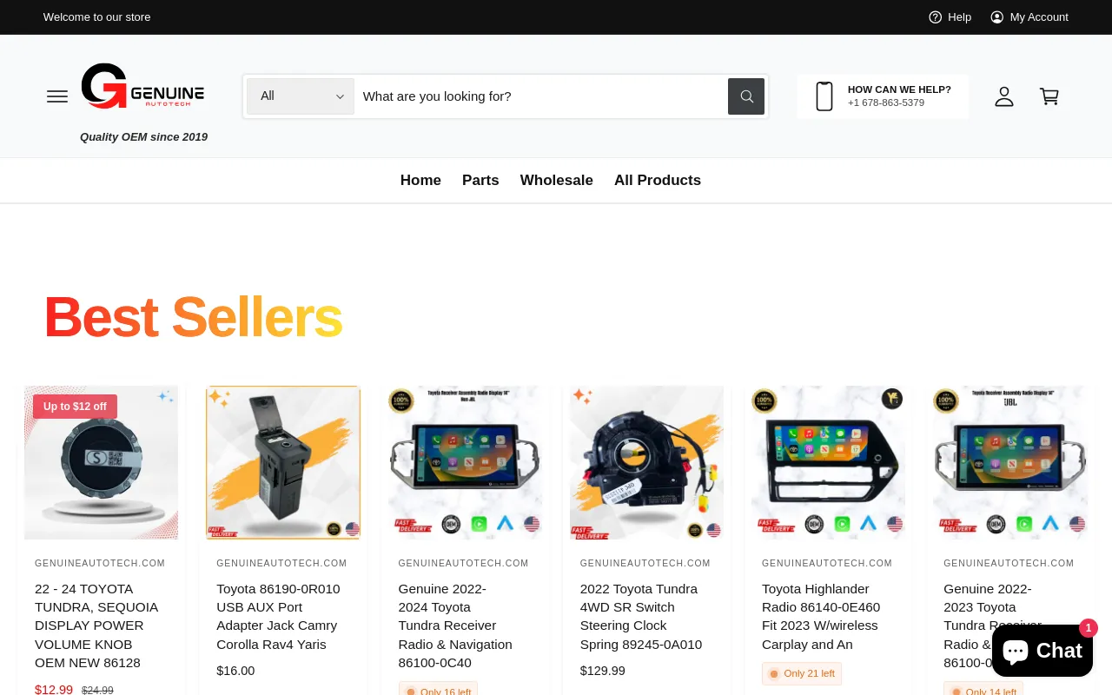Open USB AUX Port Adapter product link
Image resolution: width=1112 pixels, height=695 pixels.
278,616
